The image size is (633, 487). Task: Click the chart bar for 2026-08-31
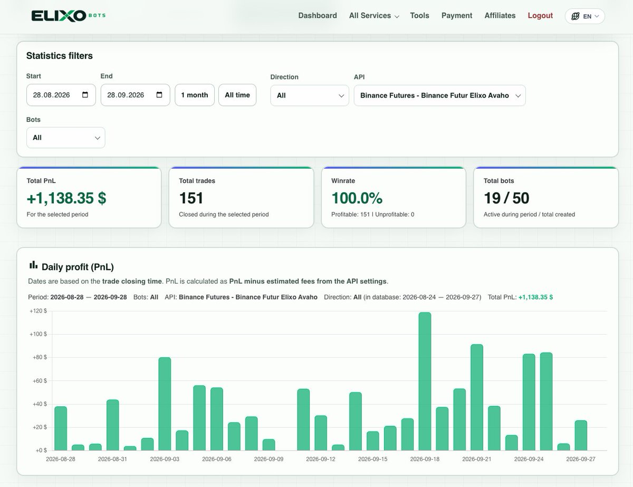point(113,425)
